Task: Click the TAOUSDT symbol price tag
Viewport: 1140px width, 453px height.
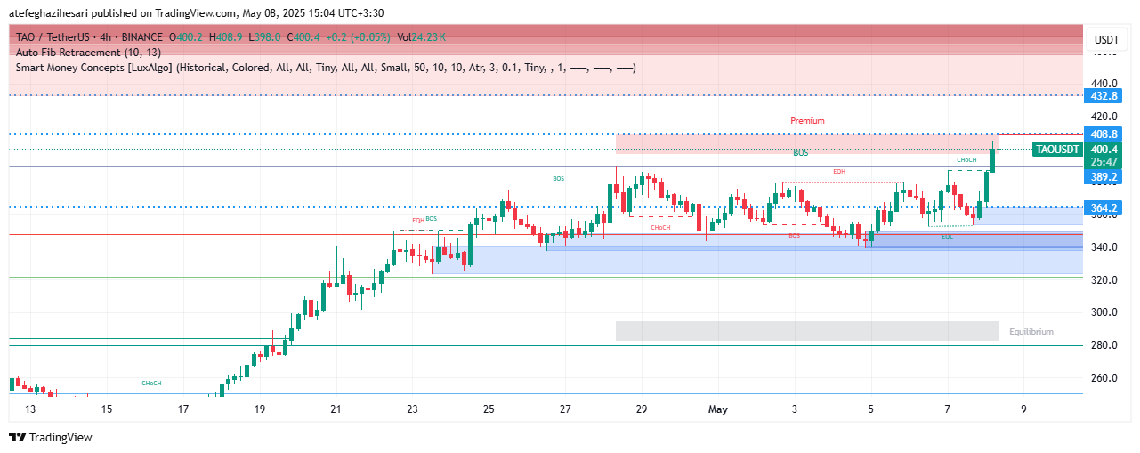Action: pyautogui.click(x=1057, y=150)
